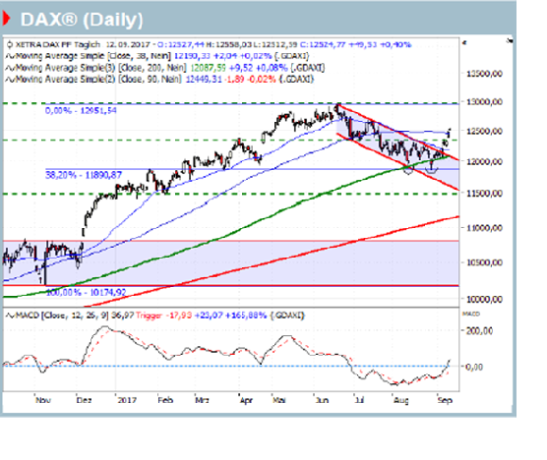Click the green 12087,59 value

[208, 68]
